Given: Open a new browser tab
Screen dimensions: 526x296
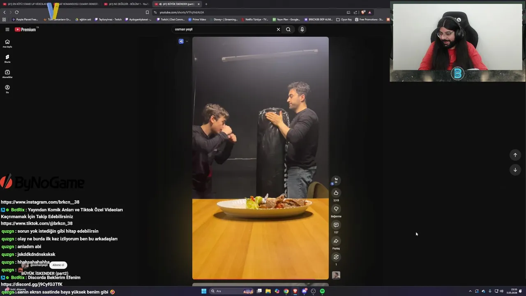Looking at the screenshot, I should [x=206, y=4].
